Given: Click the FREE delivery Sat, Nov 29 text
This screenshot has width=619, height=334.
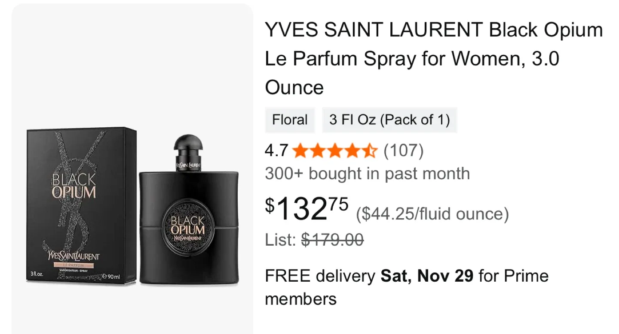Looking at the screenshot, I should pyautogui.click(x=407, y=276).
